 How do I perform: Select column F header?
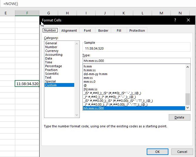pos(27,13)
